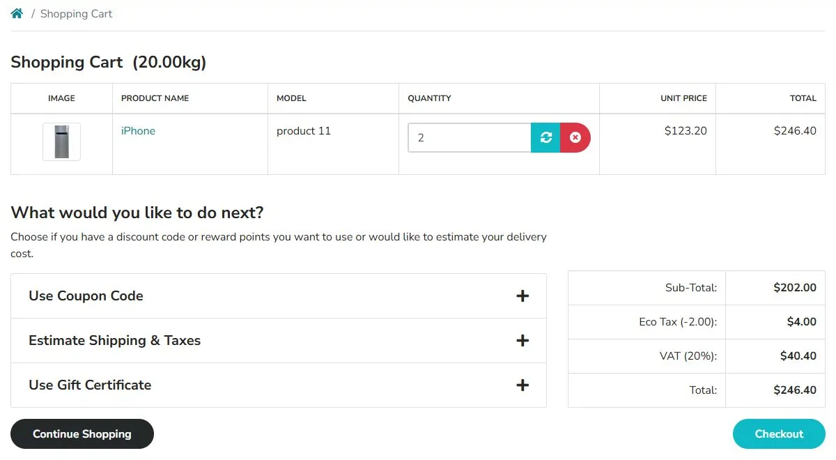Image resolution: width=836 pixels, height=460 pixels.
Task: Select the 'Sub-Total:' label
Action: click(x=691, y=288)
